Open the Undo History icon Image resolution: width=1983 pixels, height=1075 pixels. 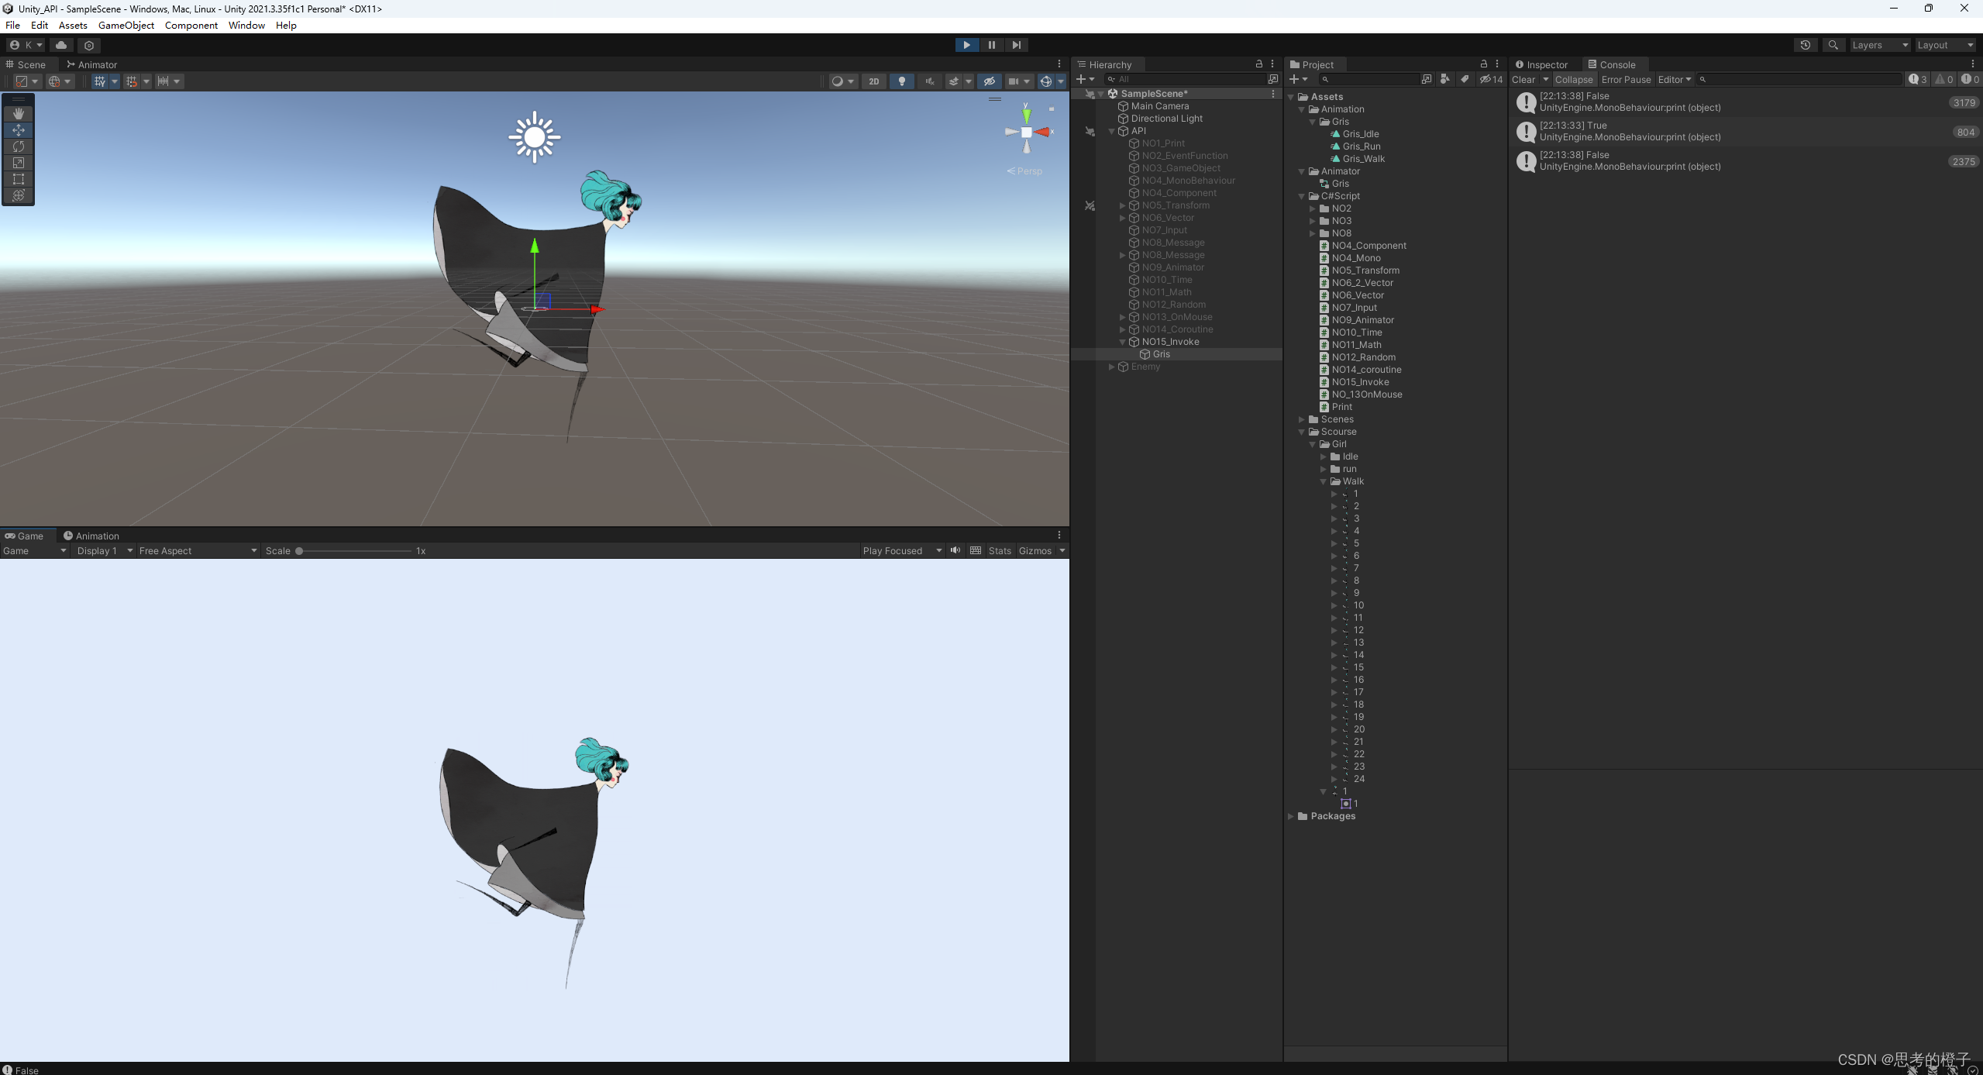[x=1805, y=45]
